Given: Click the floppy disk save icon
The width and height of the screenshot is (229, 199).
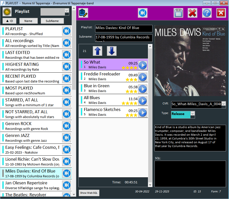Looking at the screenshot, I should 178,13.
